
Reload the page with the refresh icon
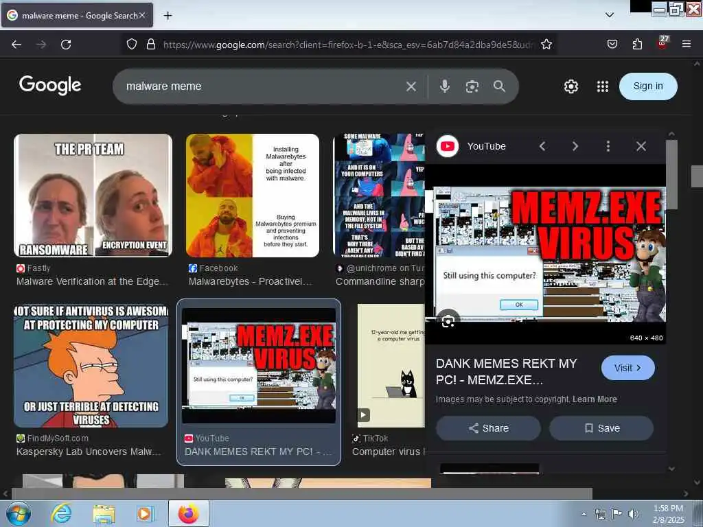click(66, 45)
